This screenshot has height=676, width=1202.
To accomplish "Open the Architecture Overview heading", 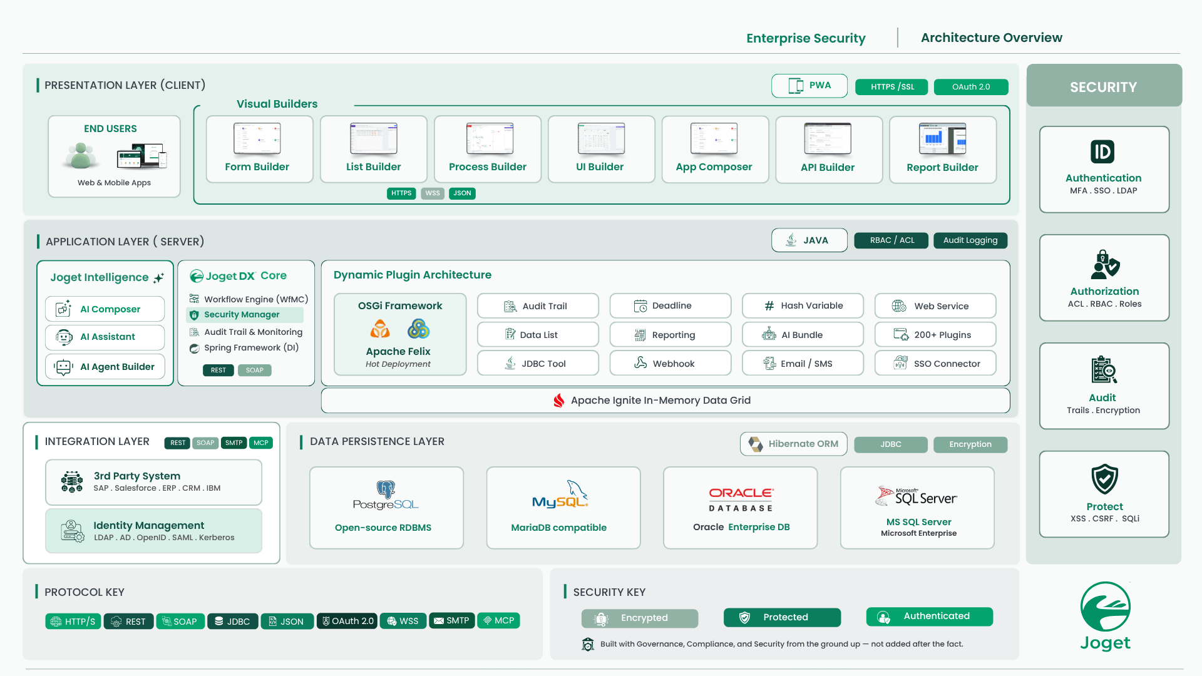I will point(992,38).
